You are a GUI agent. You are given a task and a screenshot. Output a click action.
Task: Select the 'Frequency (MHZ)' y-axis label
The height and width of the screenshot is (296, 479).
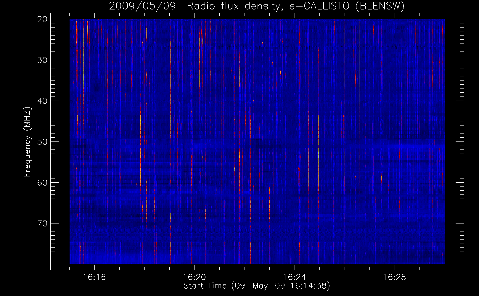point(27,142)
